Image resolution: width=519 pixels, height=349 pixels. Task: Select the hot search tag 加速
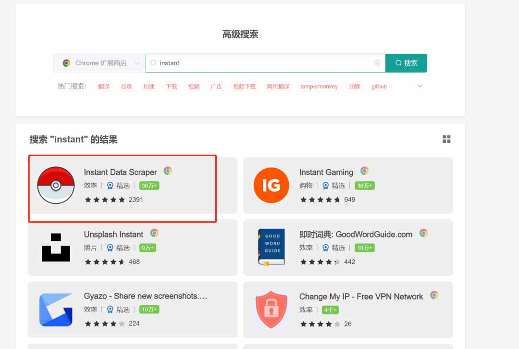point(148,87)
